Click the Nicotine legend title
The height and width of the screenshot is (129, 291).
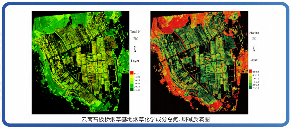click(x=254, y=32)
